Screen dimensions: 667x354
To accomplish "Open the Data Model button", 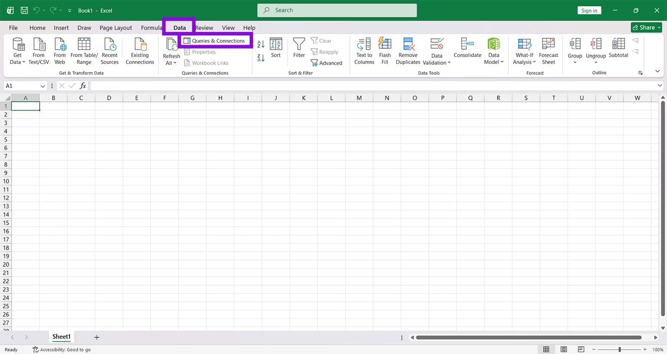I will click(x=494, y=51).
